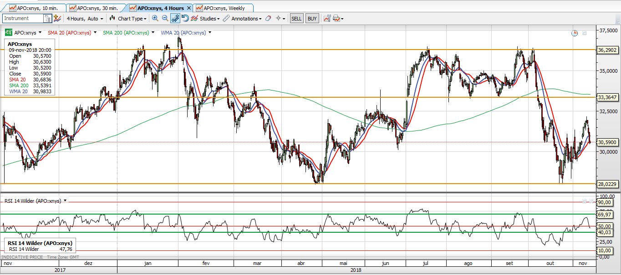Switch to the APO:xnys, Weekly tab
Image resolution: width=621 pixels, height=275 pixels.
(224, 8)
